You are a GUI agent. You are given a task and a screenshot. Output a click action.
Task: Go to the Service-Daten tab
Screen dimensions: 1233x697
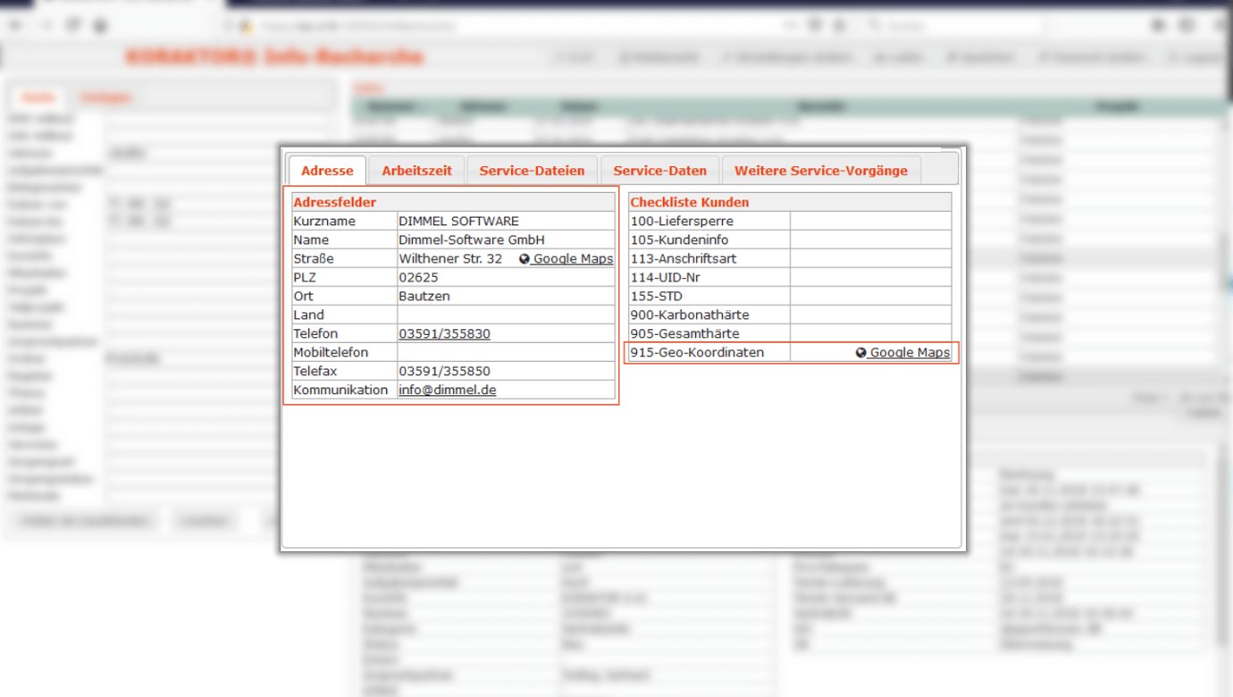659,171
